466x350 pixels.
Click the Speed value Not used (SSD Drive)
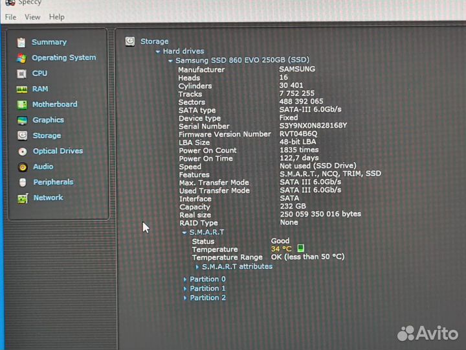click(318, 166)
